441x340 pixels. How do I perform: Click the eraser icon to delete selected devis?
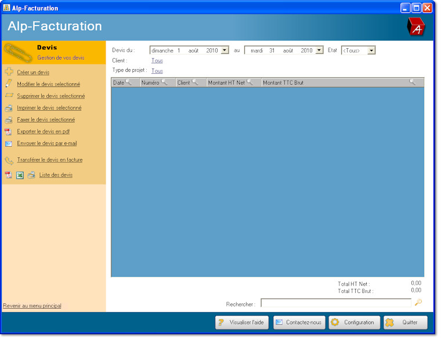click(x=9, y=96)
